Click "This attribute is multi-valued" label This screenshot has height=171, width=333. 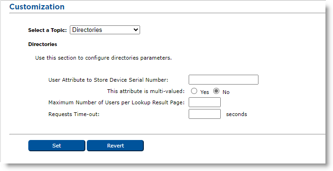tap(146, 91)
